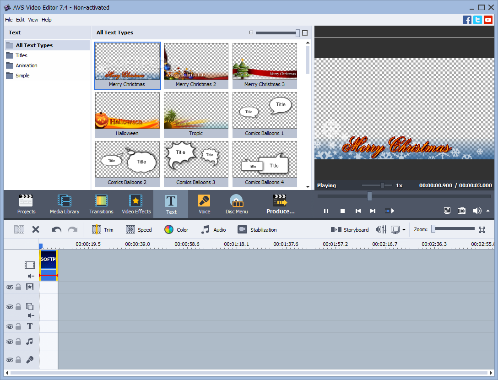Open the Edit menu
498x380 pixels.
tap(20, 20)
